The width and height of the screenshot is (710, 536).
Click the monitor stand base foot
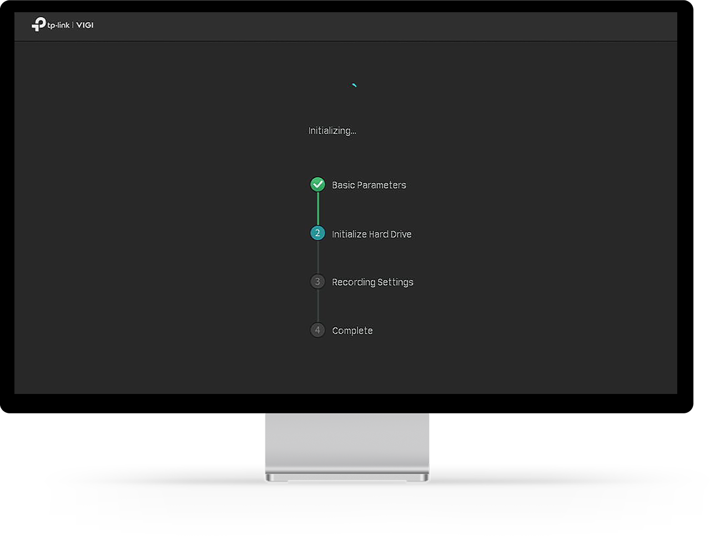347,477
